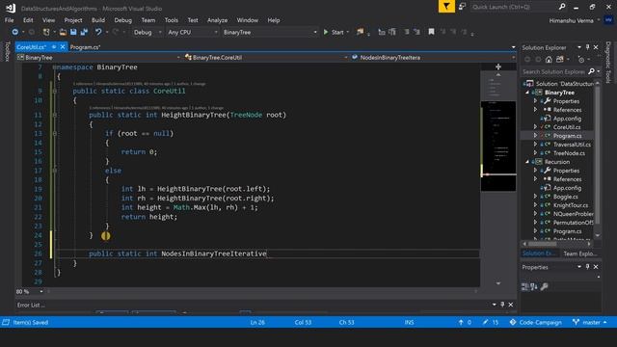Click the Open File folder icon

click(63, 32)
